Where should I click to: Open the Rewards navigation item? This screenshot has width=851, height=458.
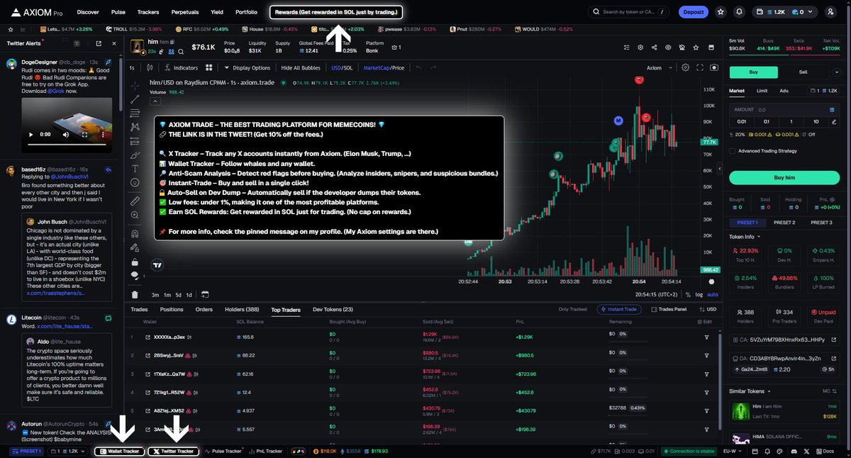click(336, 12)
